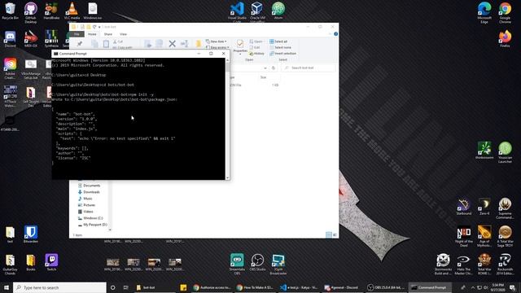Switch to the Home ribbon tab in File Explorer

point(92,34)
